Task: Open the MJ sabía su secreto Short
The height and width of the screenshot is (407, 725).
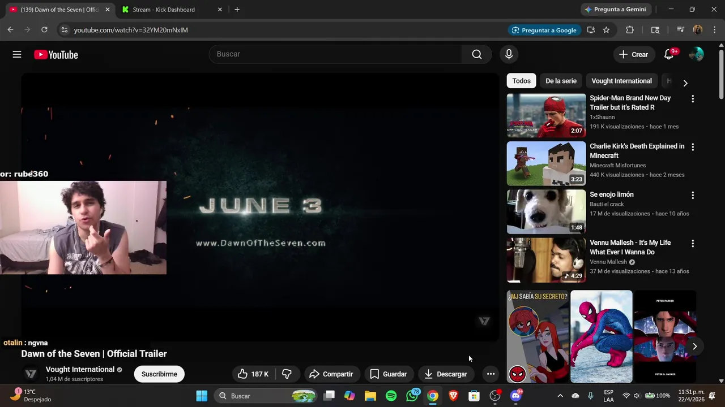Action: pos(538,337)
